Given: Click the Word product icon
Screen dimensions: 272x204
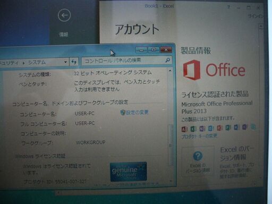Looking at the screenshot, I should pos(236,127).
